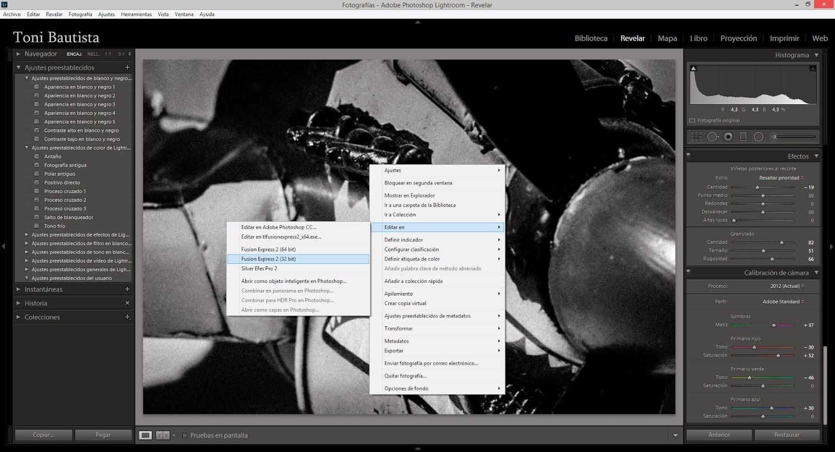Viewport: 835px width, 452px height.
Task: Select the Red Eye Correction tool
Action: tap(729, 137)
